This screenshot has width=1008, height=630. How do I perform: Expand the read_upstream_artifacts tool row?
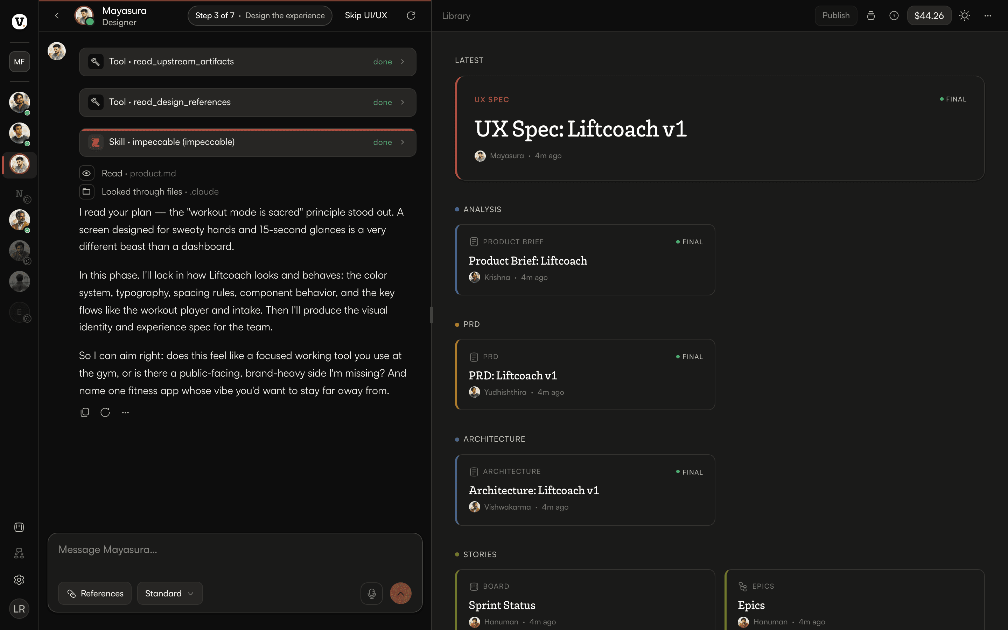point(247,62)
